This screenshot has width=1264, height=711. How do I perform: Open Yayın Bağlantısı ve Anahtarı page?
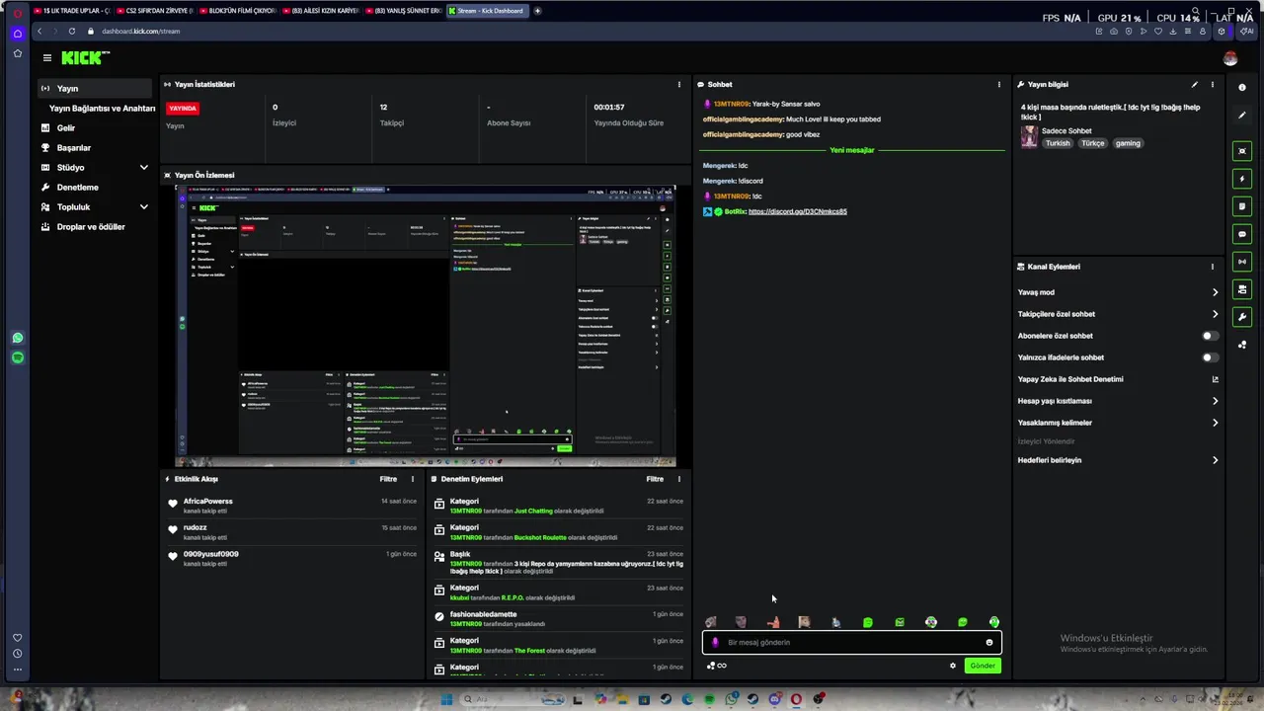(x=102, y=109)
